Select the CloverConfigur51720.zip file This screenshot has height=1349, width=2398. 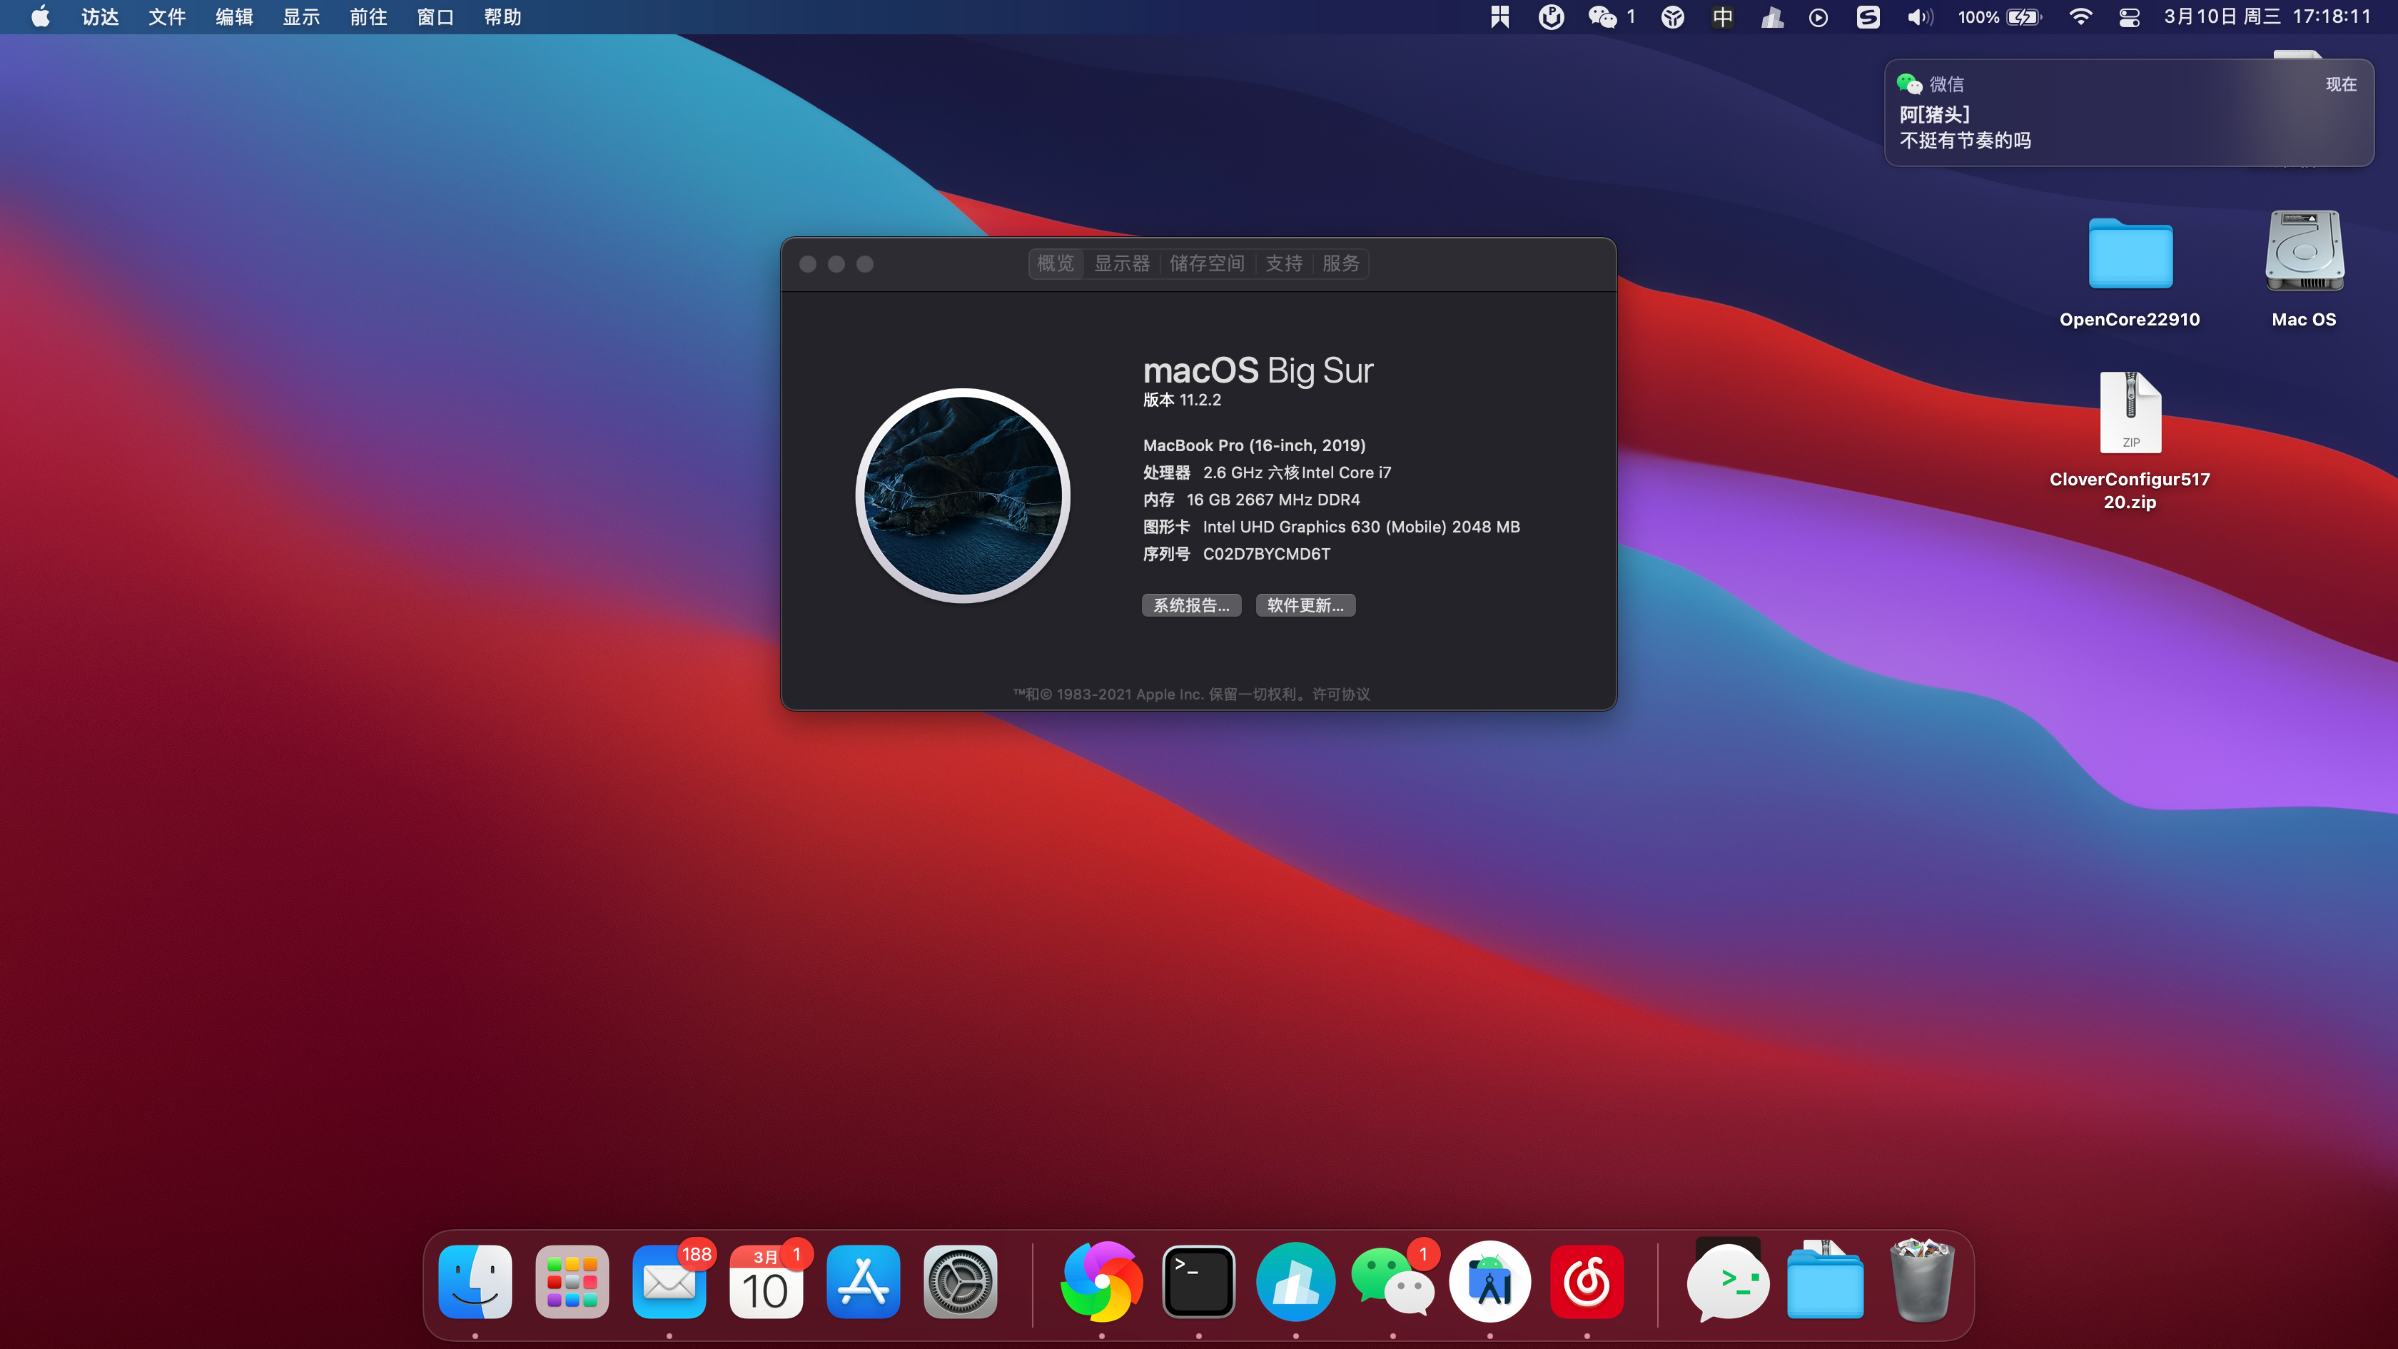(x=2130, y=441)
